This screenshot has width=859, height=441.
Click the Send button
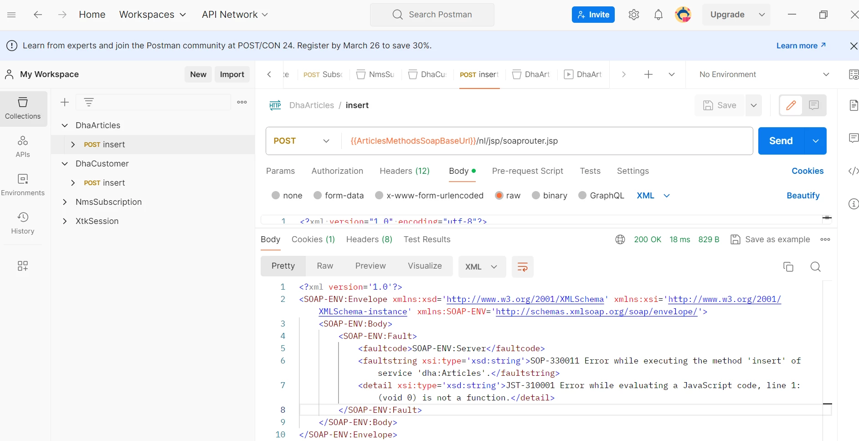[781, 141]
